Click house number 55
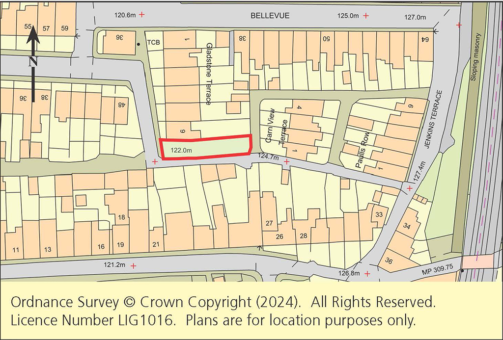Image resolution: width=503 pixels, height=340 pixels. click(28, 26)
